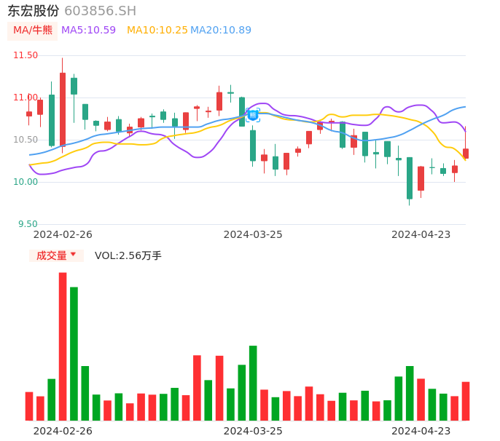Click the 东宏股份 stock name title
The height and width of the screenshot is (441, 500).
click(x=34, y=11)
